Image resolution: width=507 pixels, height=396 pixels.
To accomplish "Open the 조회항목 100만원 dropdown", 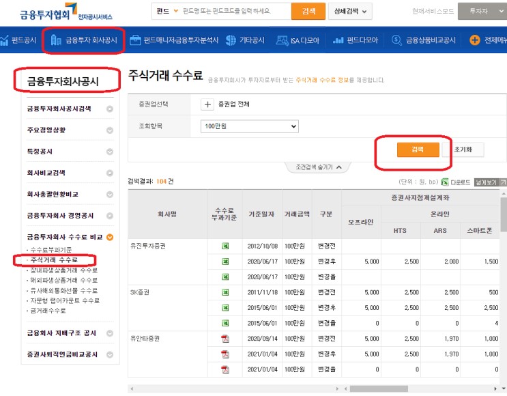I will pyautogui.click(x=250, y=126).
